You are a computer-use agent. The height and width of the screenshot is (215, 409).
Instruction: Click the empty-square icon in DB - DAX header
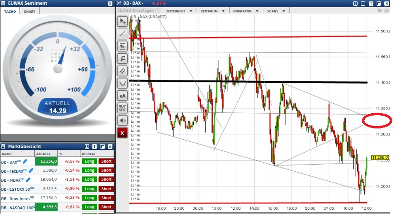[x=363, y=3]
